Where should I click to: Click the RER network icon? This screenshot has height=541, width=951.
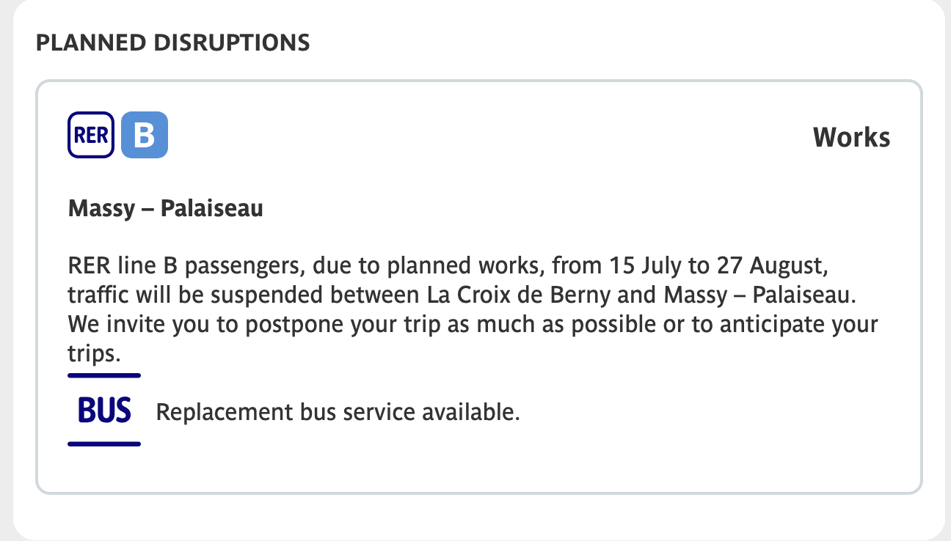click(x=91, y=135)
